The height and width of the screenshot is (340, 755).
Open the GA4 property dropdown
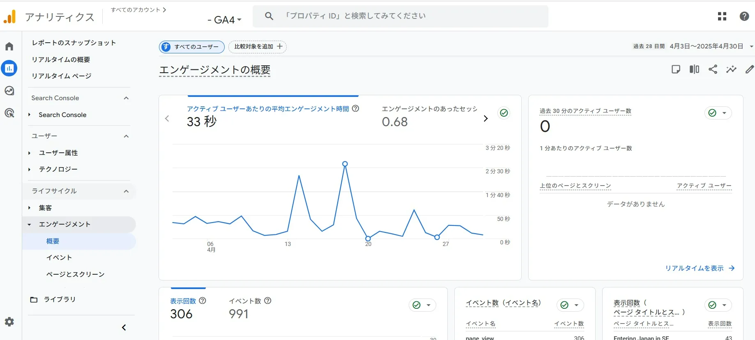coord(224,19)
